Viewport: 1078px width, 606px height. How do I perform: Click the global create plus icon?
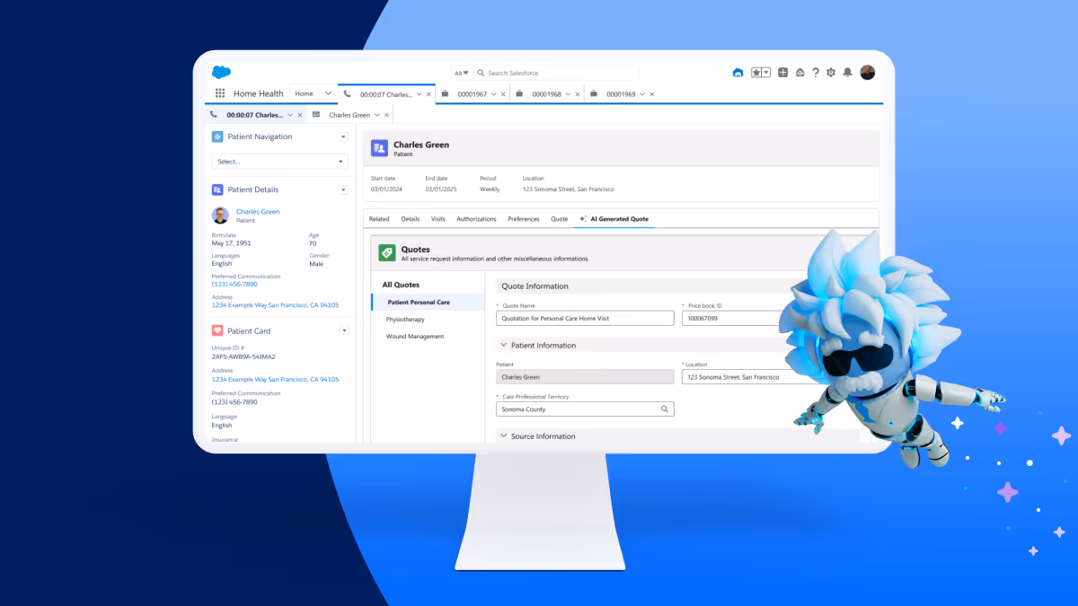(x=783, y=73)
